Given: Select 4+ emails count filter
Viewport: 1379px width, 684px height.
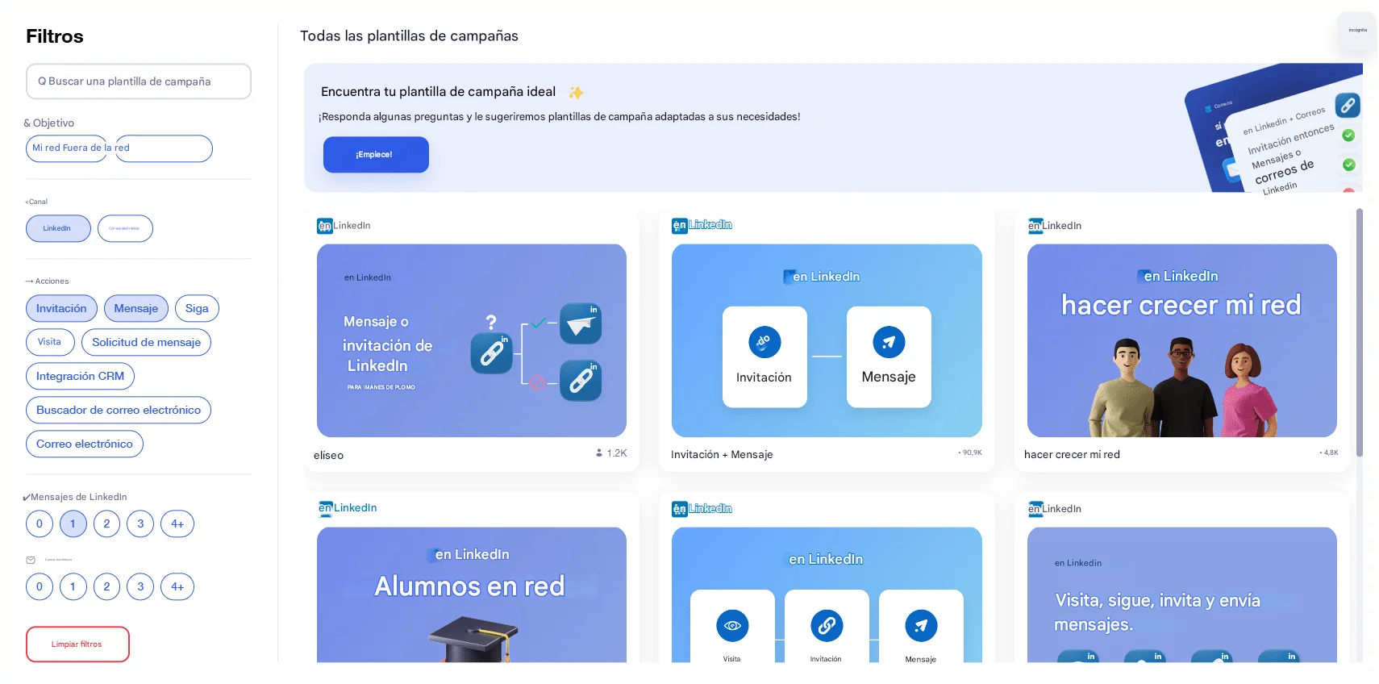Looking at the screenshot, I should click(x=177, y=586).
